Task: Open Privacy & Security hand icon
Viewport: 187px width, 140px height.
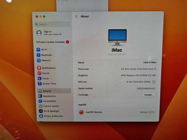Action: [41, 116]
